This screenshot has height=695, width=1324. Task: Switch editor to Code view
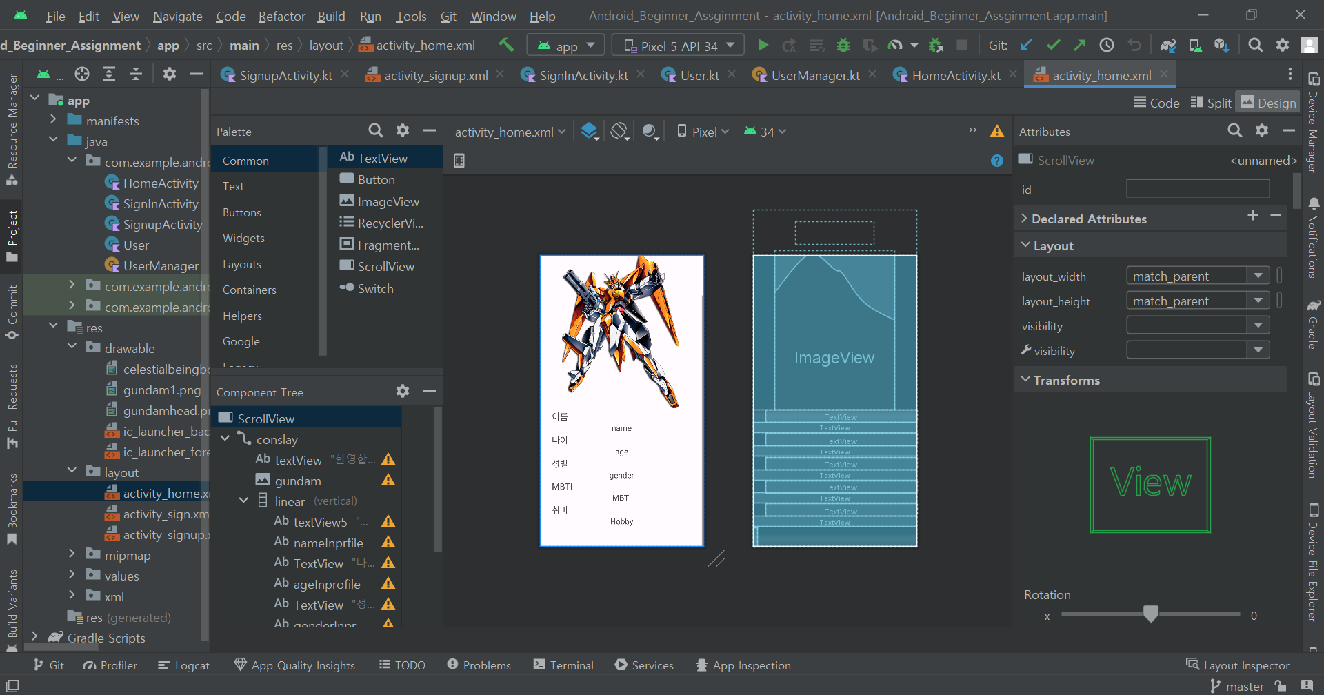tap(1156, 103)
